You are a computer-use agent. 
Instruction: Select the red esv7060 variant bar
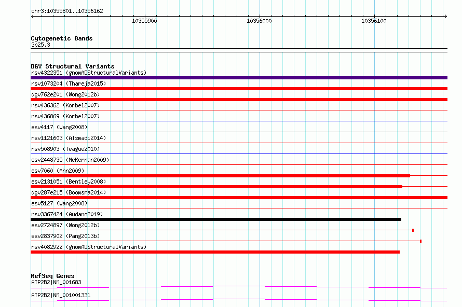coord(221,176)
